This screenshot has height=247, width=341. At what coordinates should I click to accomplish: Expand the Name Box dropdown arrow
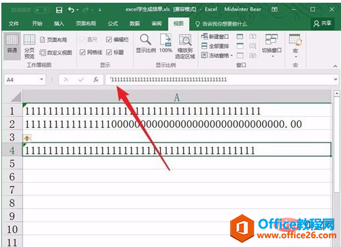click(42, 79)
